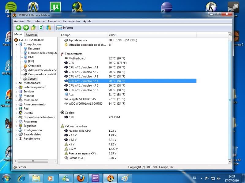245x183 pixels.
Task: Switch to the Favoritos tab
Action: (x=32, y=35)
